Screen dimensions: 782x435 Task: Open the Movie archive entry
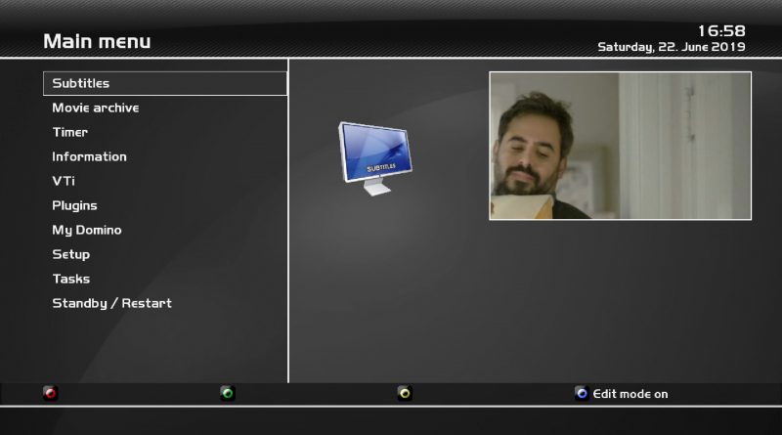coord(165,108)
